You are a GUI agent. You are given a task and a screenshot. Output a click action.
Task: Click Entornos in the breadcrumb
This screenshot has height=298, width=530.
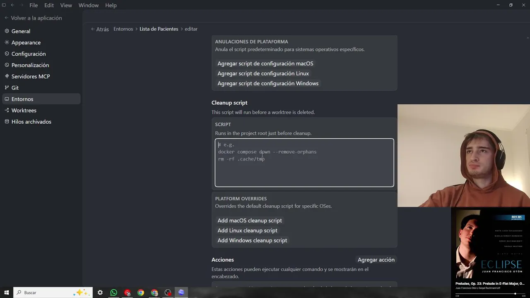coord(123,29)
